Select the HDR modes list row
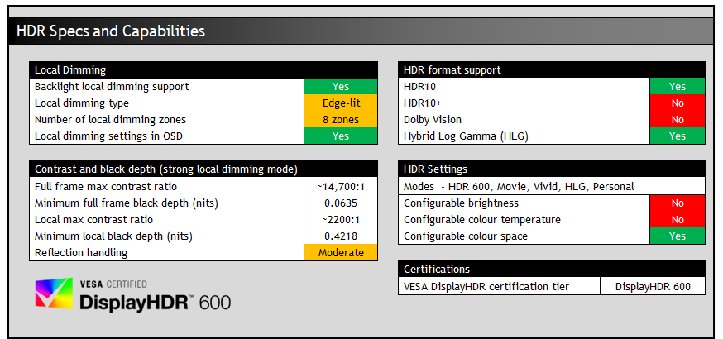The height and width of the screenshot is (339, 723). tap(552, 187)
